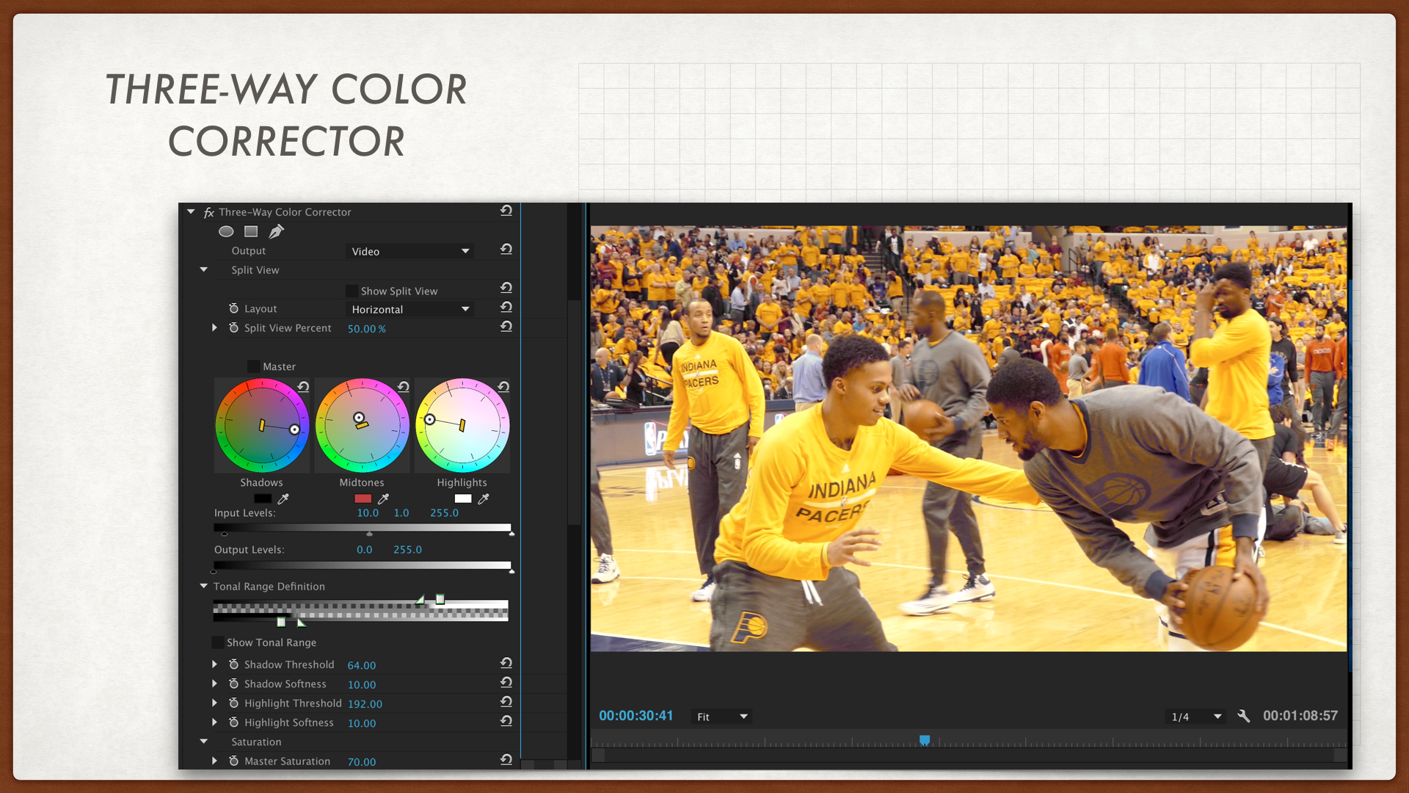Pick midtones color with eyedropper
Screen dimensions: 1409x793
coord(383,499)
